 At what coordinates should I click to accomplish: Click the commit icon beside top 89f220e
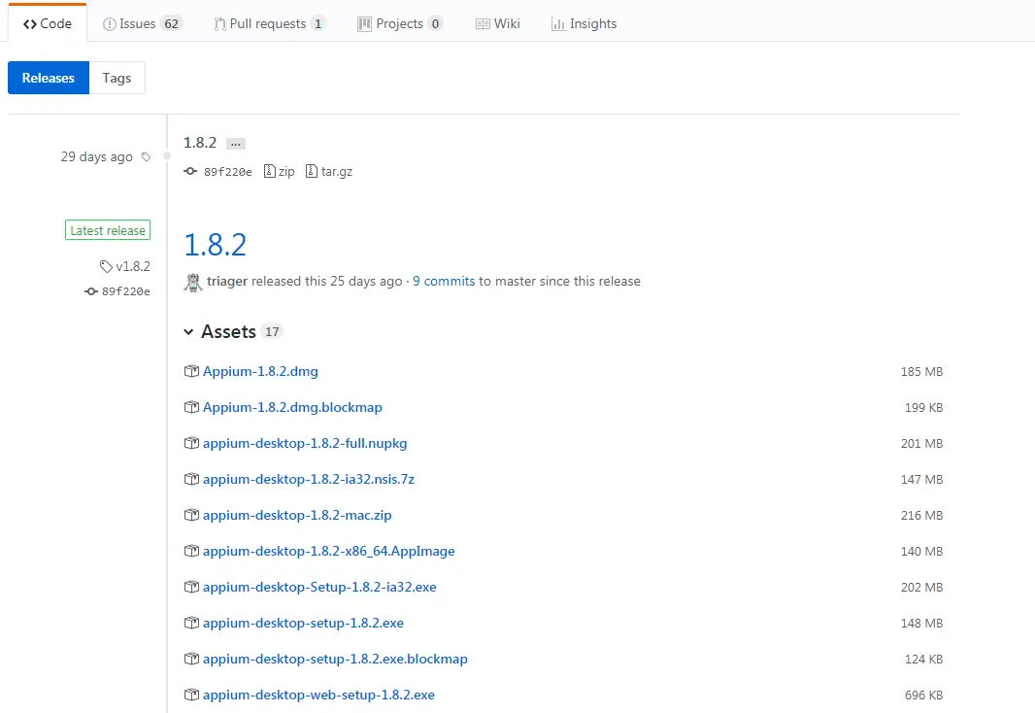190,171
